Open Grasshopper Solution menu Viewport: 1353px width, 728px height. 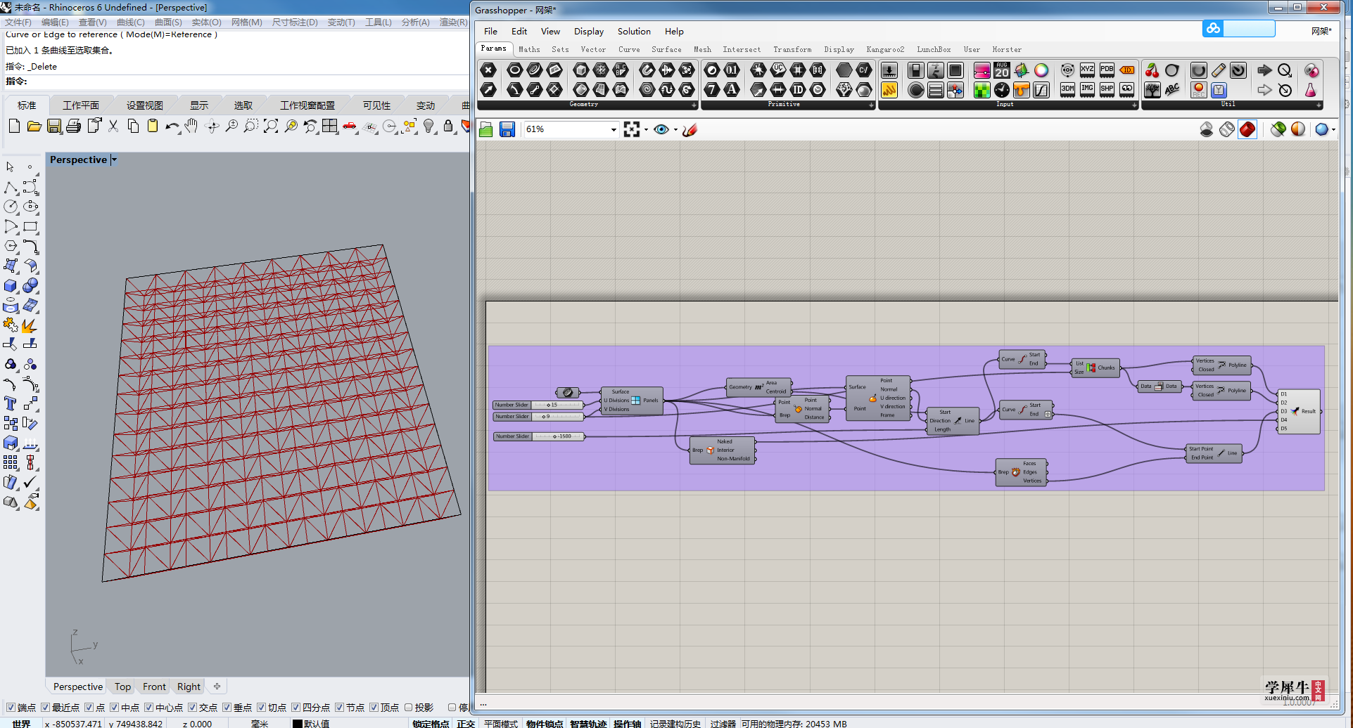[634, 32]
